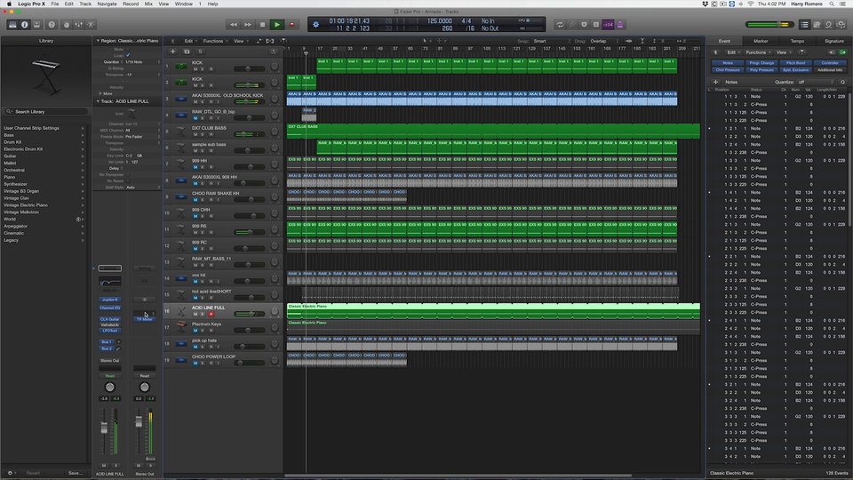Viewport: 853px width, 480px height.
Task: Open List Editors button at top right
Action: pos(805,25)
